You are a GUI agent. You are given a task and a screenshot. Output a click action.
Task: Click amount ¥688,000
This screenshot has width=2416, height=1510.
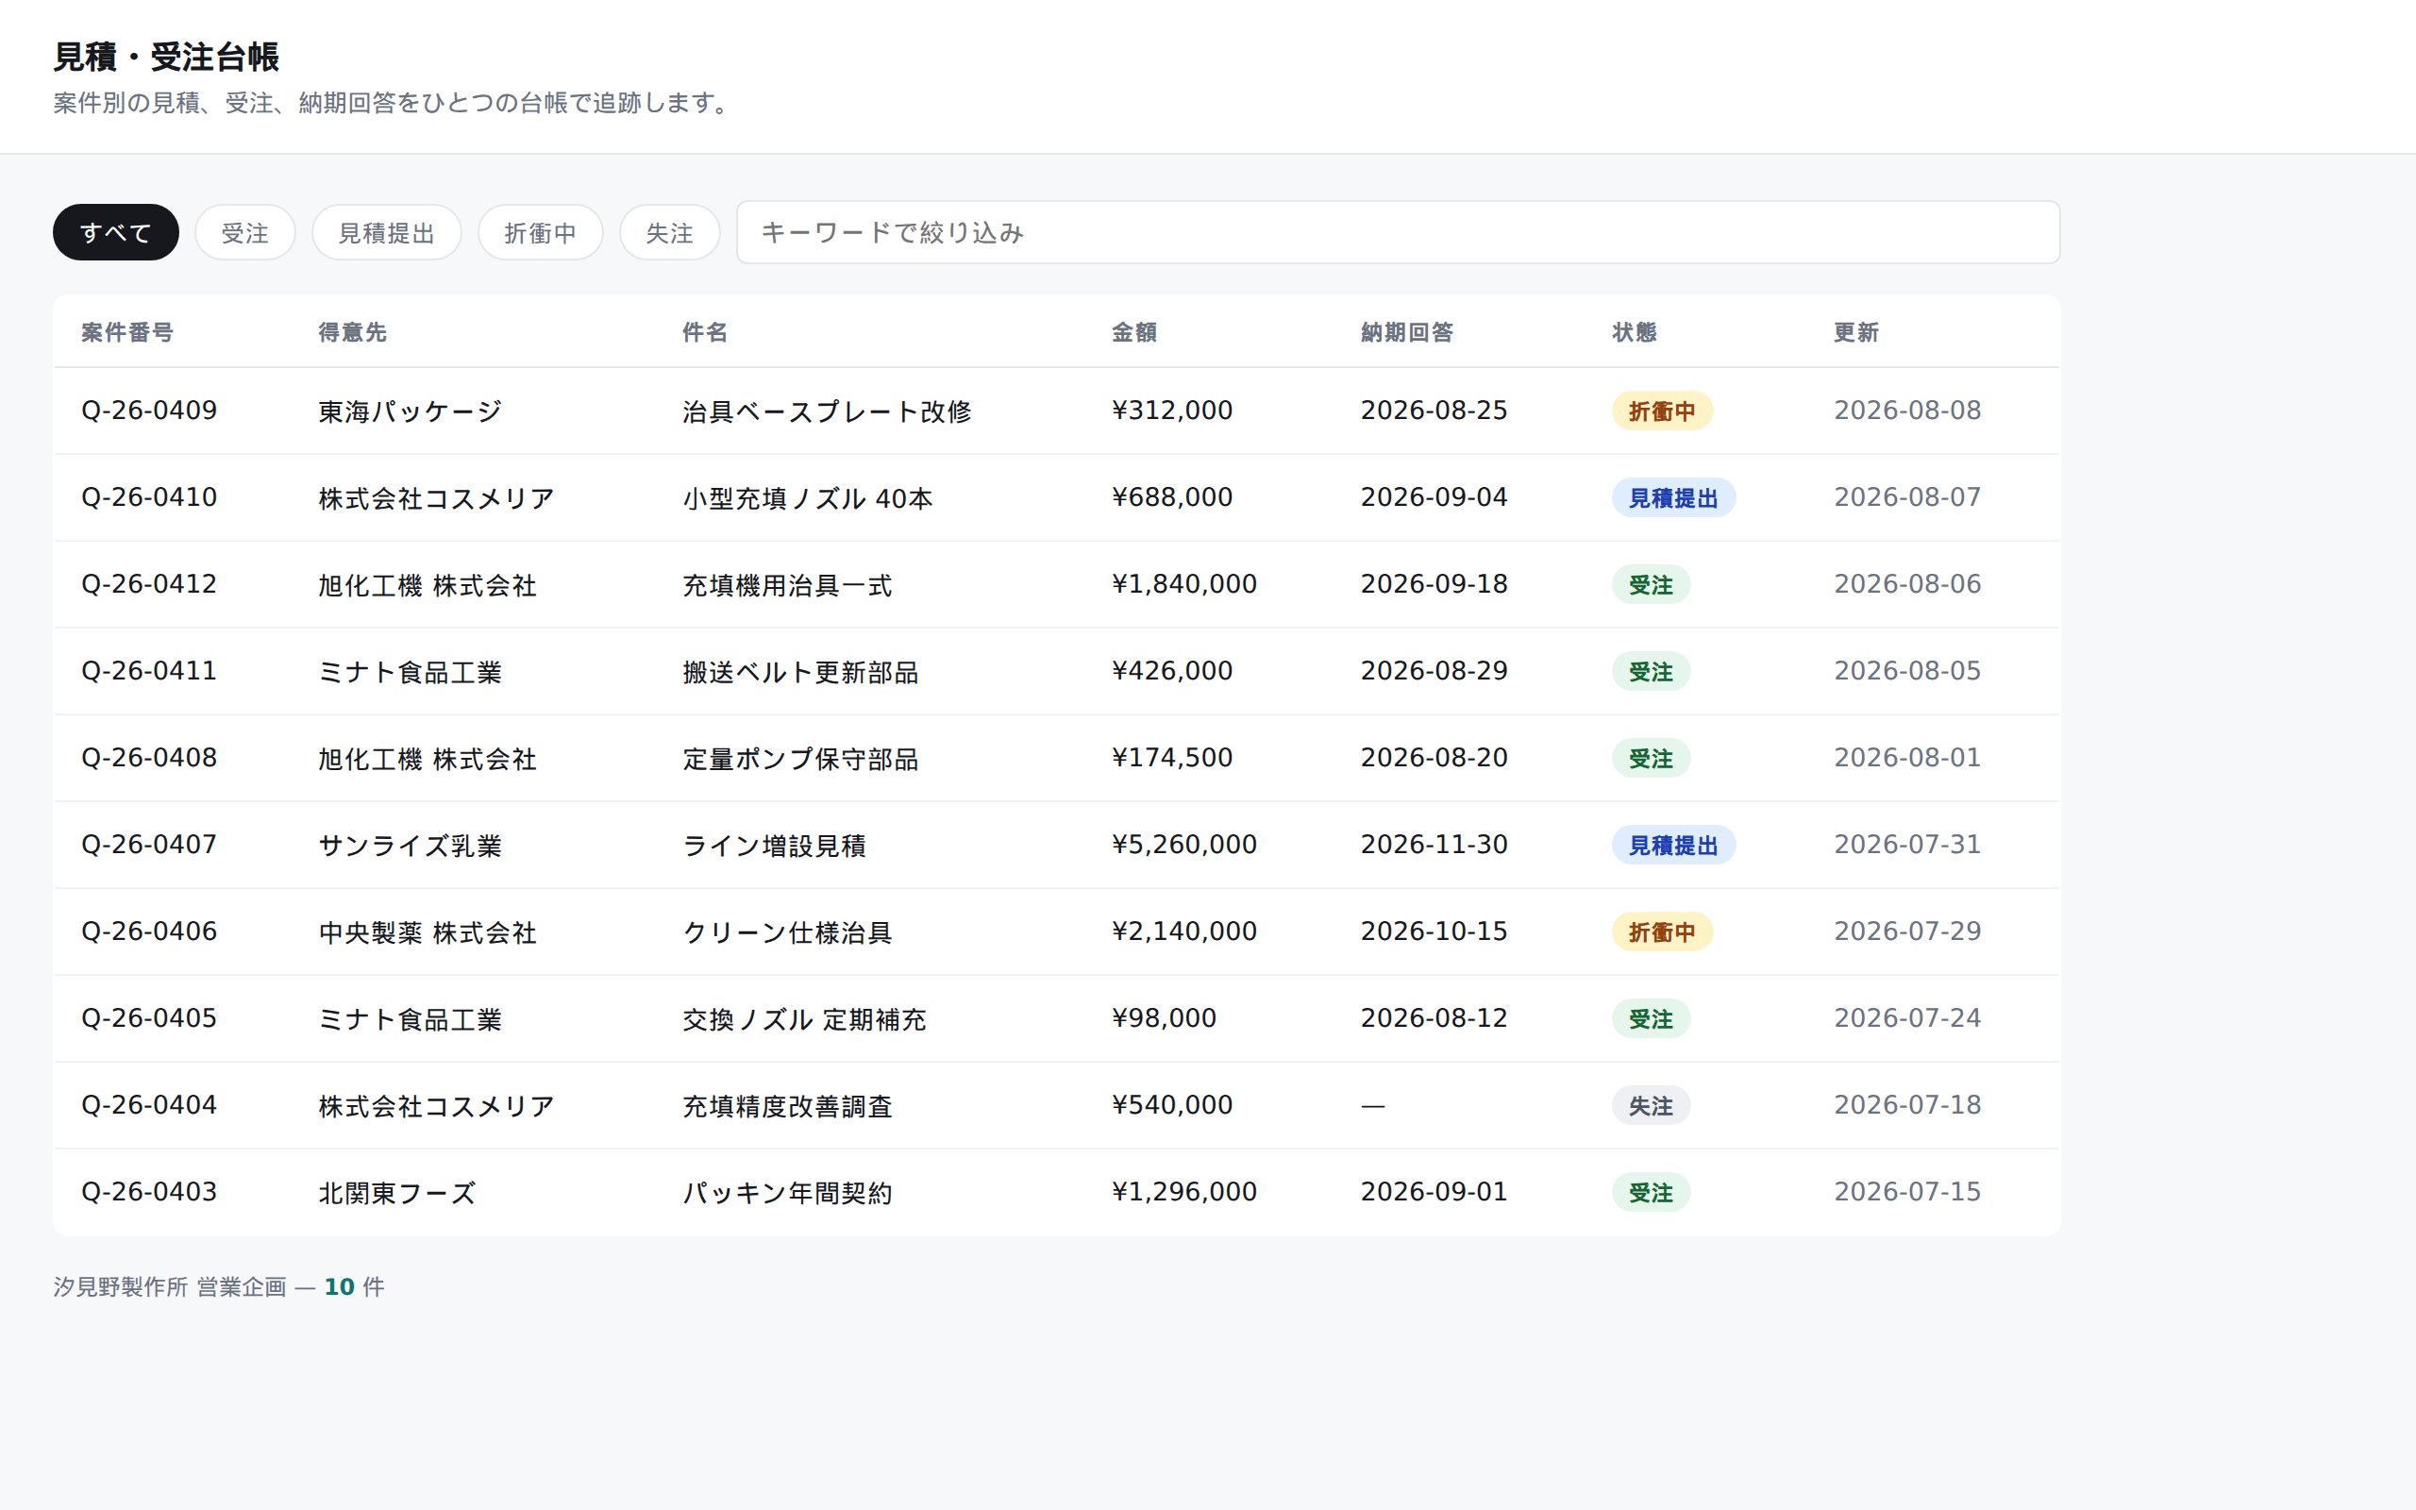1172,497
